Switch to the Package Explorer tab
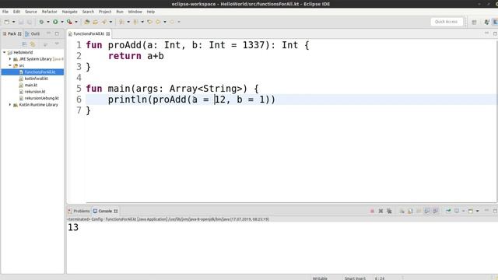The width and height of the screenshot is (498, 280). point(12,33)
